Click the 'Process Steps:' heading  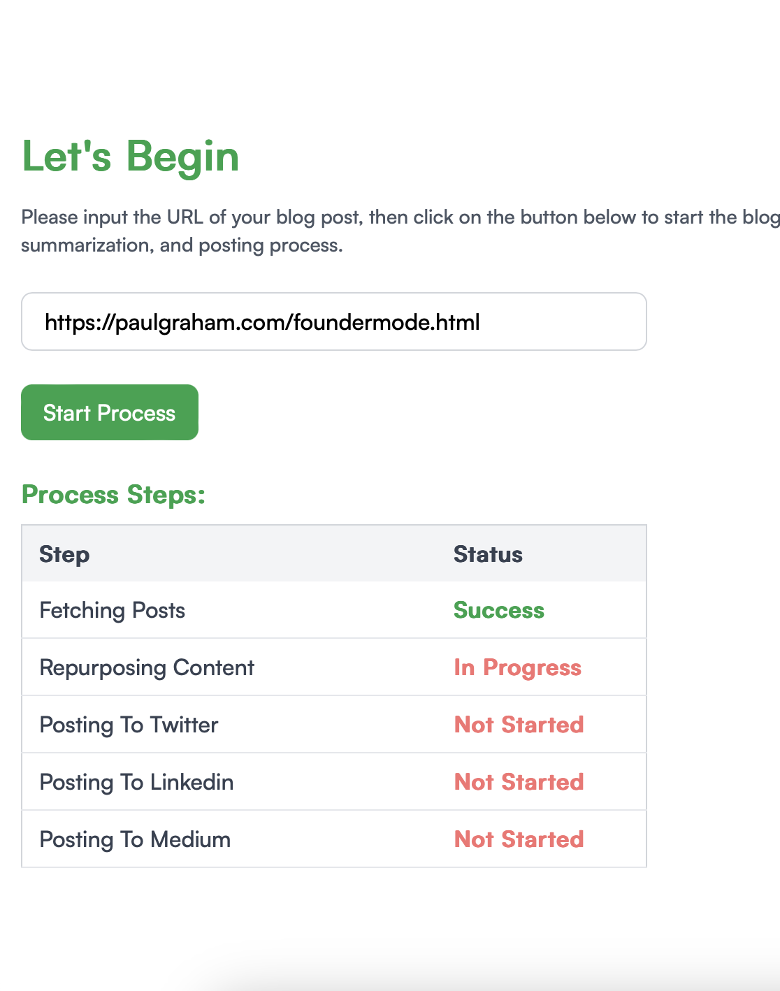(x=114, y=495)
